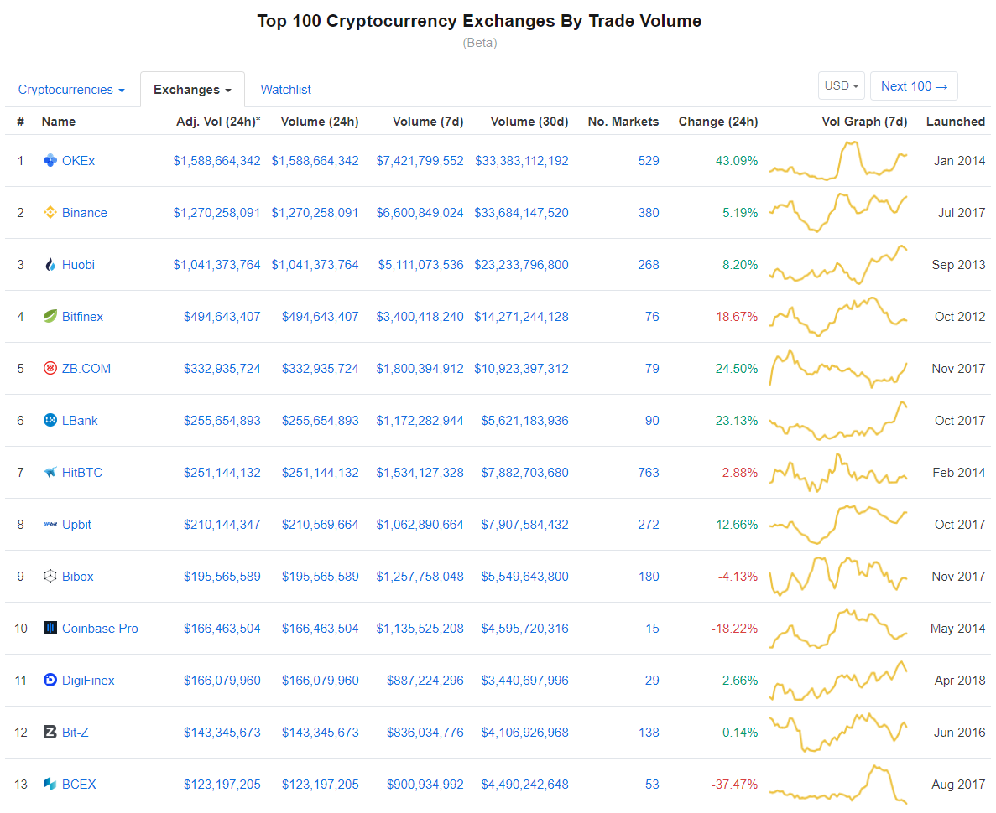Click the Bit-Z logo icon
The width and height of the screenshot is (996, 813).
(50, 733)
